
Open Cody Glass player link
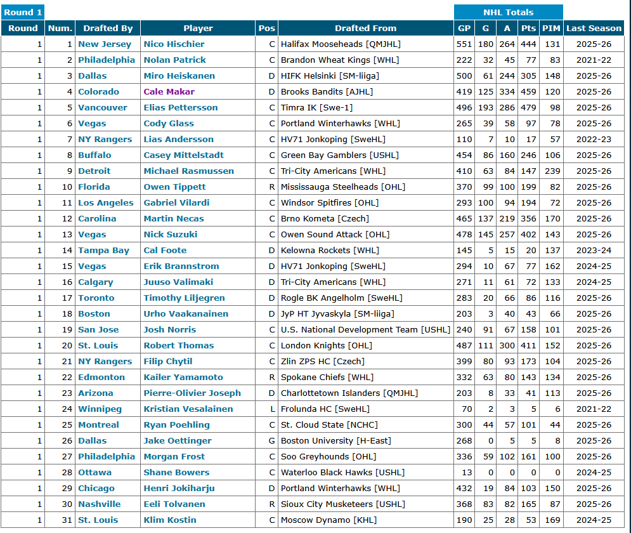coord(169,123)
